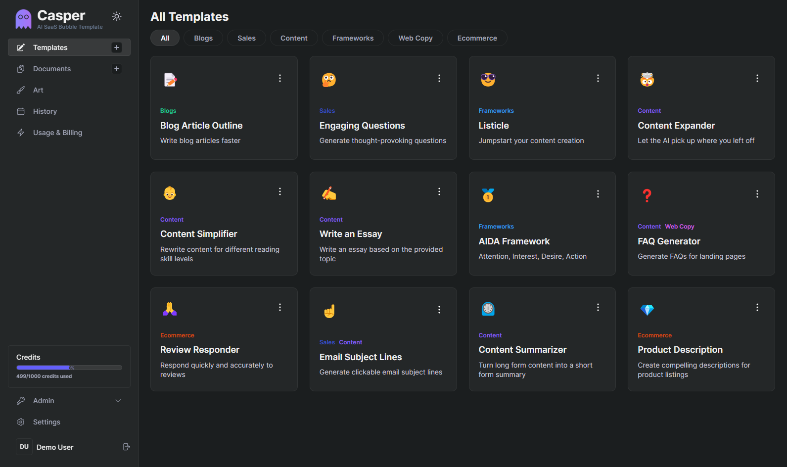
Task: Open options menu for Content Summarizer
Action: tap(598, 307)
